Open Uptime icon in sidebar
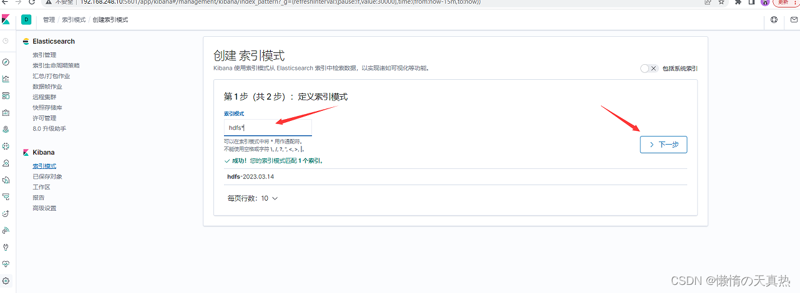800x293 pixels. pyautogui.click(x=6, y=213)
